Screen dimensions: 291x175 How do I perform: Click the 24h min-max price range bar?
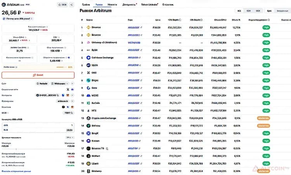[38, 149]
